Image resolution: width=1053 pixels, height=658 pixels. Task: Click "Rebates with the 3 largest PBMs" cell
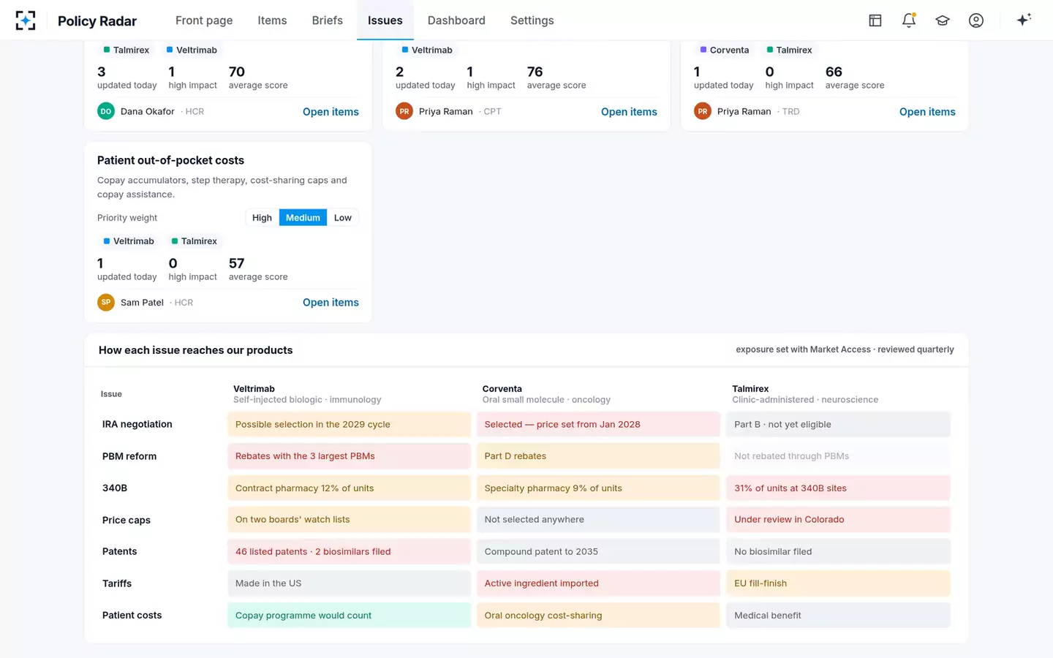point(350,456)
